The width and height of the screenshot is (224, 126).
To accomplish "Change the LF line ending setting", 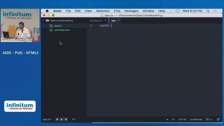I will click(x=173, y=119).
